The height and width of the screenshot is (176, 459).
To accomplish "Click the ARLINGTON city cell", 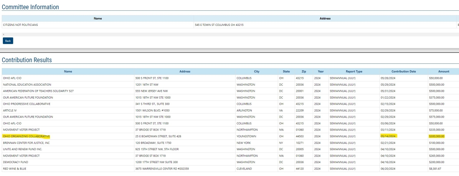I will 244,110.
